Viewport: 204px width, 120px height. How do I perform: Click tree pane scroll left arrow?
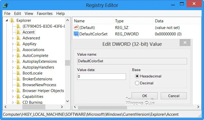[x=6, y=107]
